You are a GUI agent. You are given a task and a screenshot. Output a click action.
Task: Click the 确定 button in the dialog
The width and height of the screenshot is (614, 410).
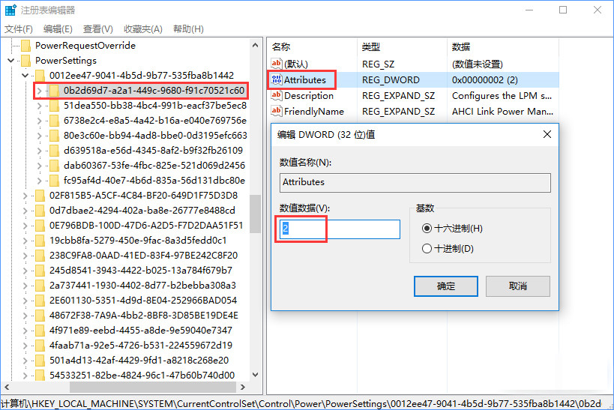pyautogui.click(x=446, y=286)
